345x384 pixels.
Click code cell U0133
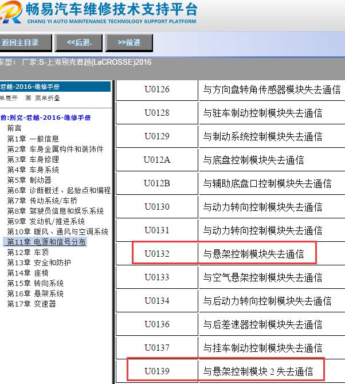157,277
